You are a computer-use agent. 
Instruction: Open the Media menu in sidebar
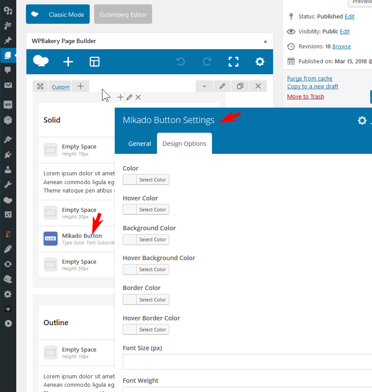(8, 11)
